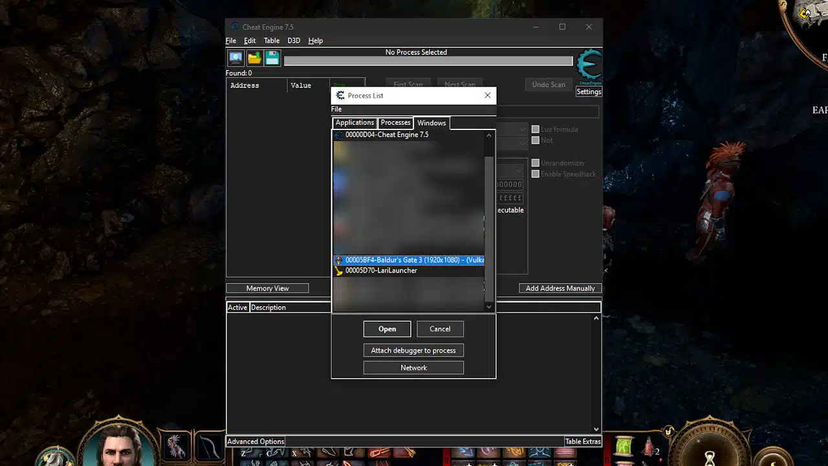Click Advanced Options
This screenshot has width=828, height=466.
coord(256,441)
